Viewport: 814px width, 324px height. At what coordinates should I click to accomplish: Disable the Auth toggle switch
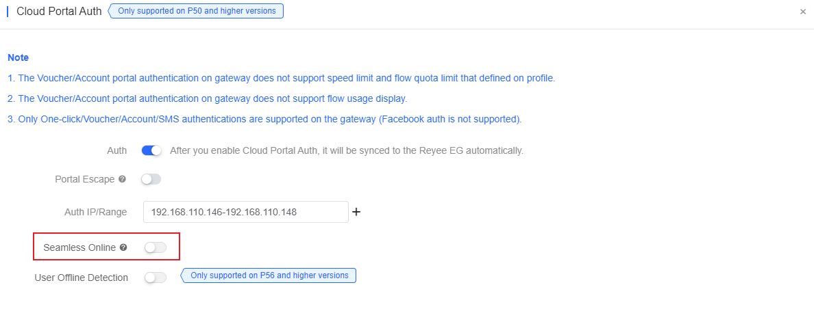[x=151, y=150]
